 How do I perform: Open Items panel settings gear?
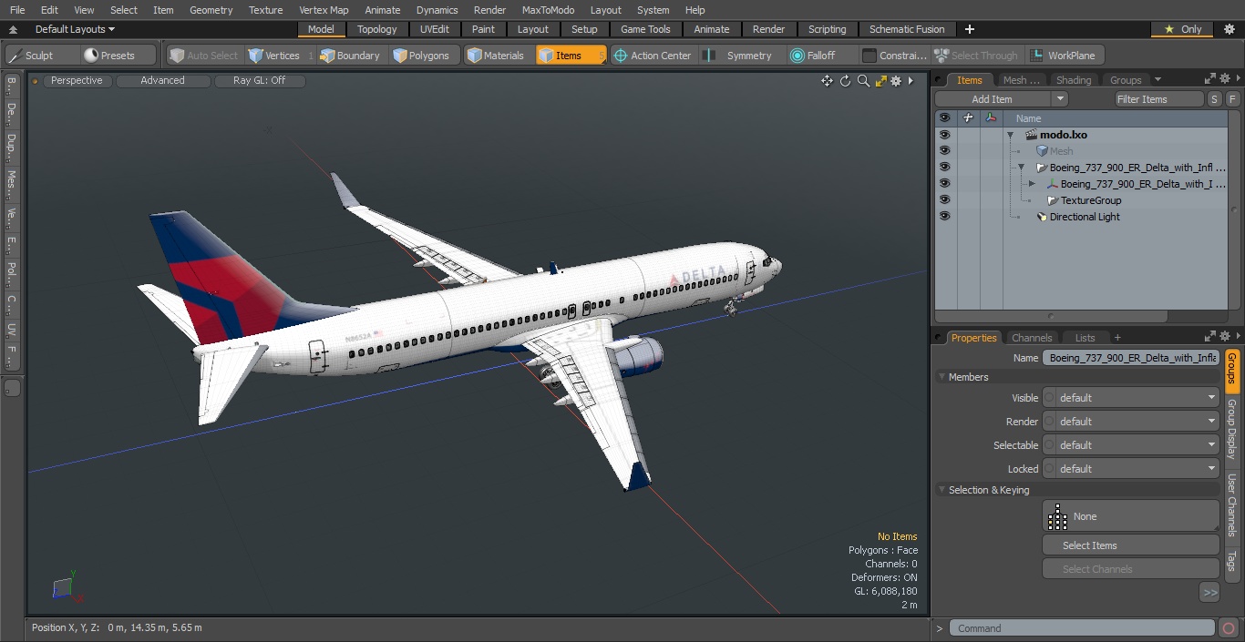pos(1226,79)
